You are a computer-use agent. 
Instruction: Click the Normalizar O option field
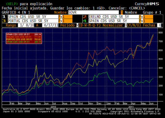(126, 25)
